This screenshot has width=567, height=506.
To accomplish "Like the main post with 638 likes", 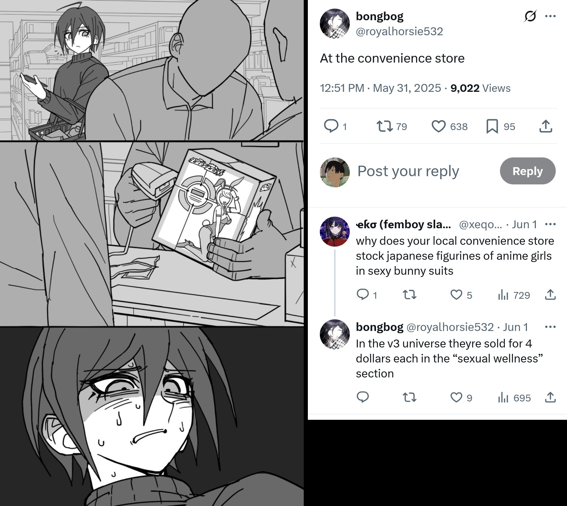I will 439,126.
